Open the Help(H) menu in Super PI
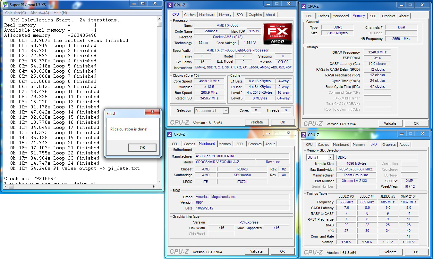Screen dimensions: 433x259 pyautogui.click(x=60, y=13)
